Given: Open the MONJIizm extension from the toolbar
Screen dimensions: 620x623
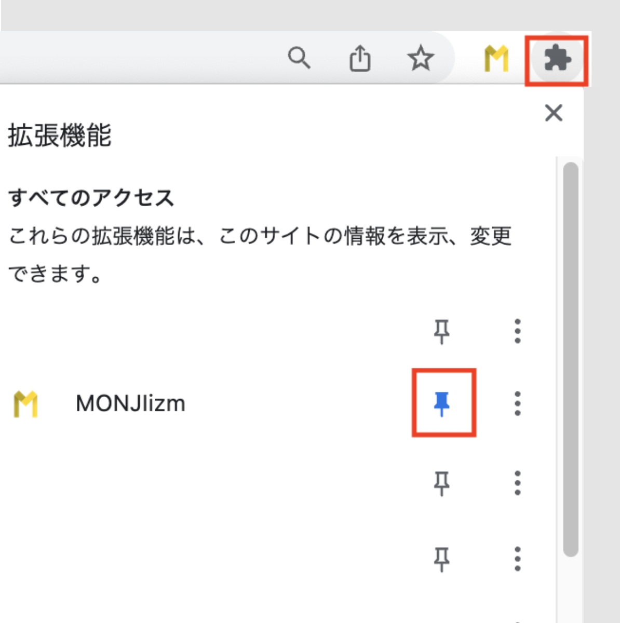Looking at the screenshot, I should click(496, 59).
